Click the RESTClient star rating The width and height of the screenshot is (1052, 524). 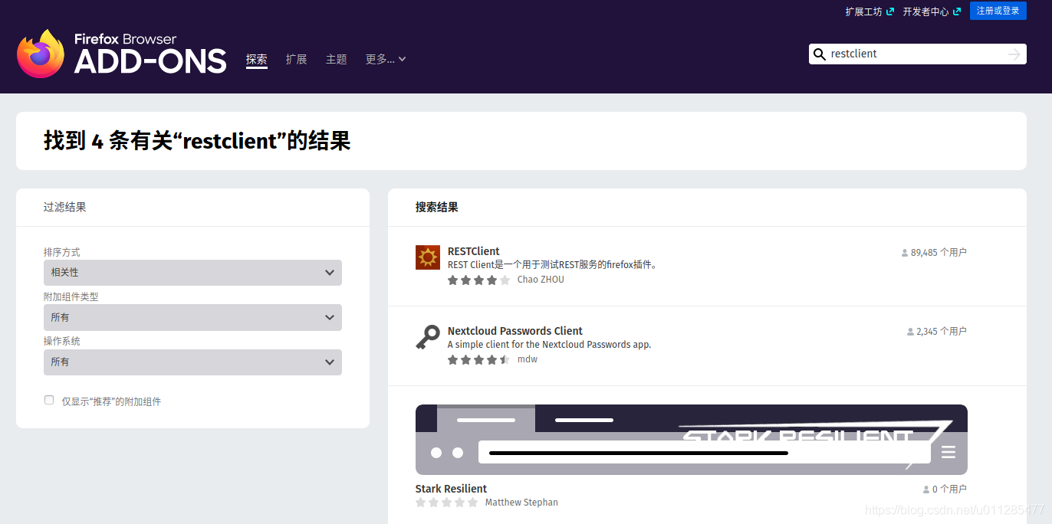478,280
